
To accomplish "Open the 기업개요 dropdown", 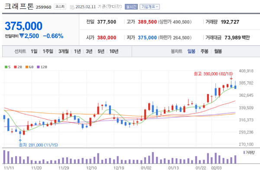I will pos(149,6).
